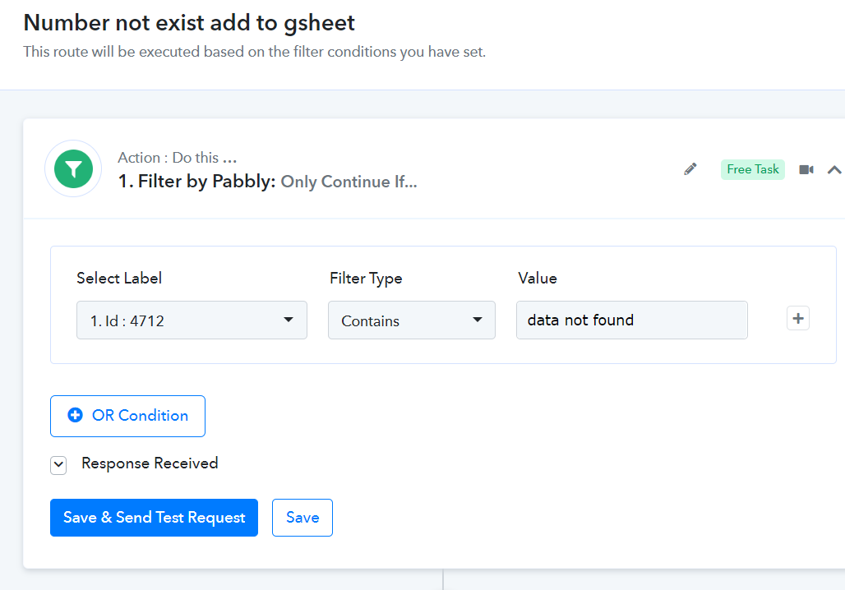Click the Filter Type dropdown arrow
Screen dimensions: 845x590
[477, 320]
